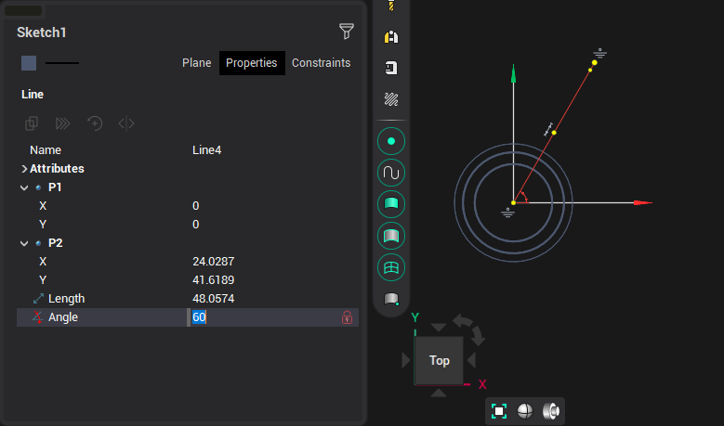This screenshot has height=426, width=724.
Task: Click the wireframe mesh surface tool icon
Action: [x=391, y=267]
